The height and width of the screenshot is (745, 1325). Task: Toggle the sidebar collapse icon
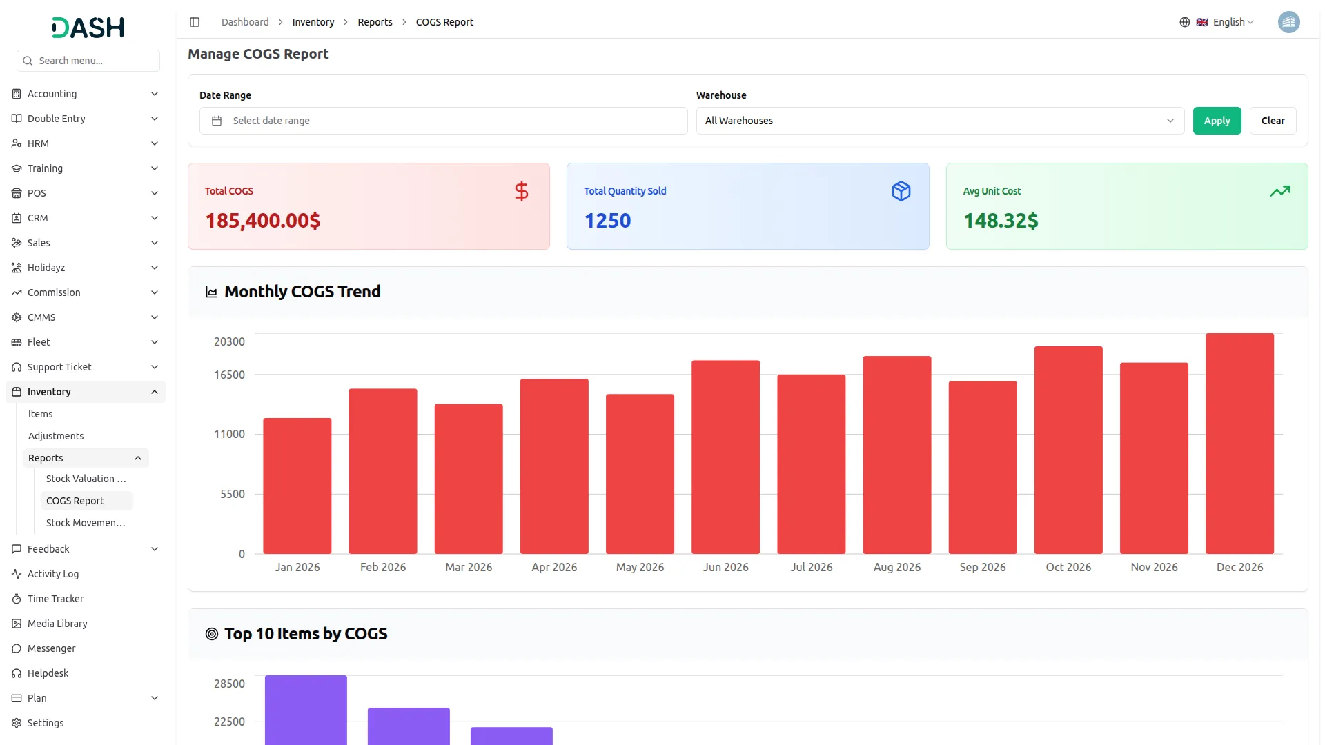click(195, 22)
